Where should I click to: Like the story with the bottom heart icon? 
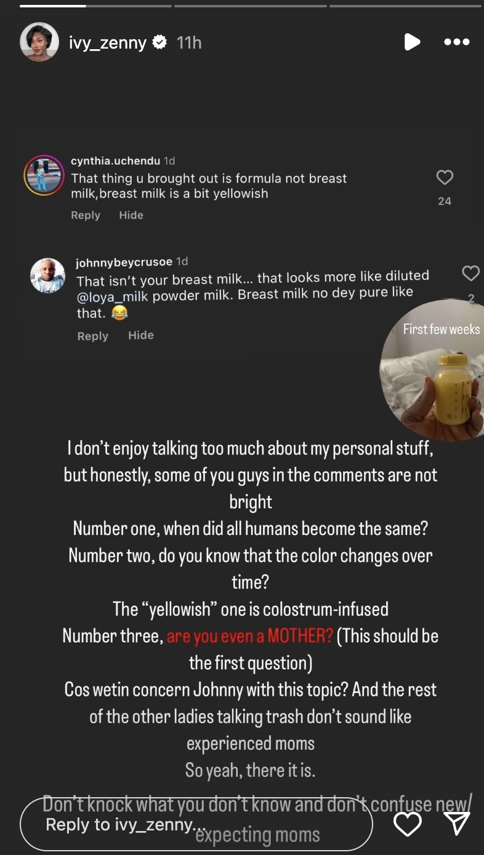pos(407,824)
